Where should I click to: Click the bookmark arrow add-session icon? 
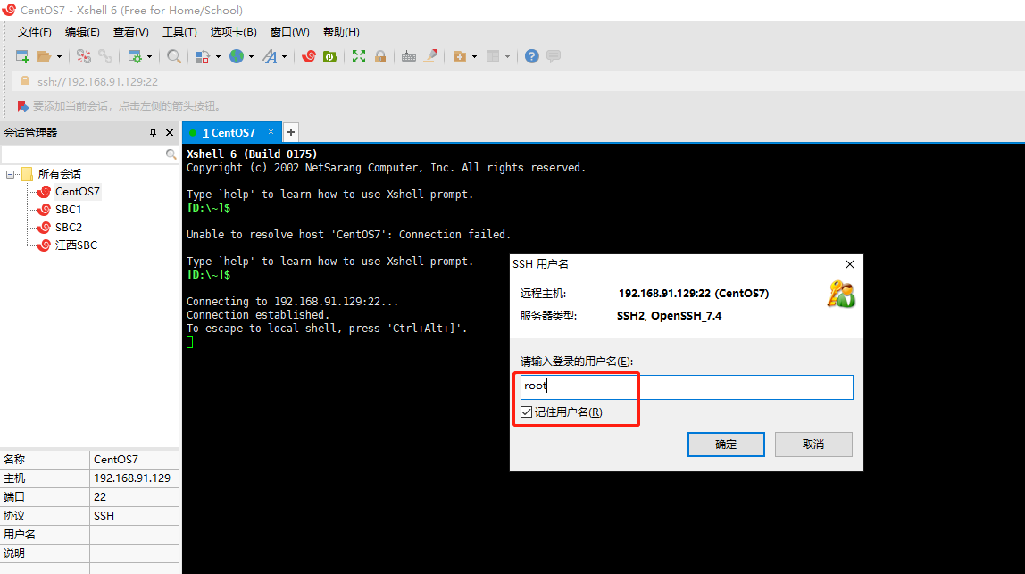[x=23, y=106]
